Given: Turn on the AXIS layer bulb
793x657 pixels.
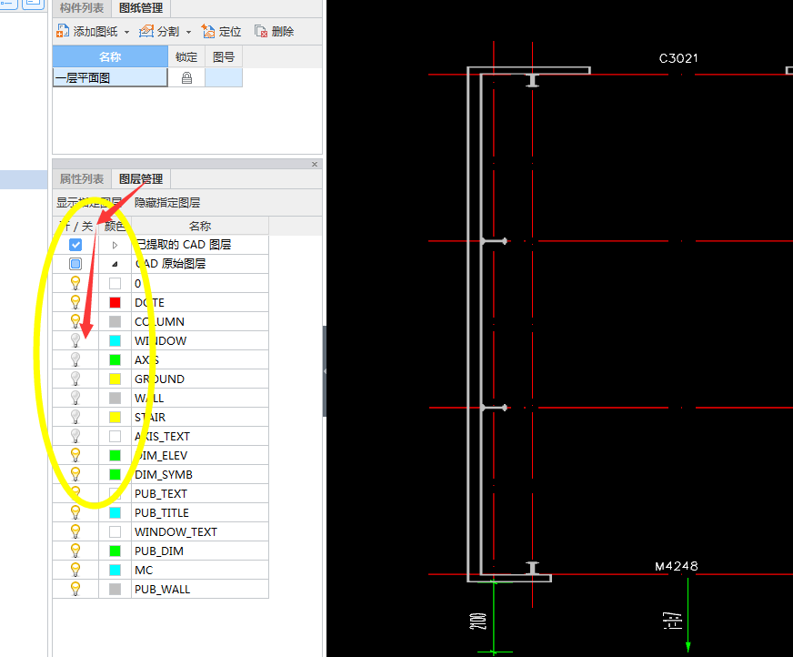Looking at the screenshot, I should click(75, 359).
